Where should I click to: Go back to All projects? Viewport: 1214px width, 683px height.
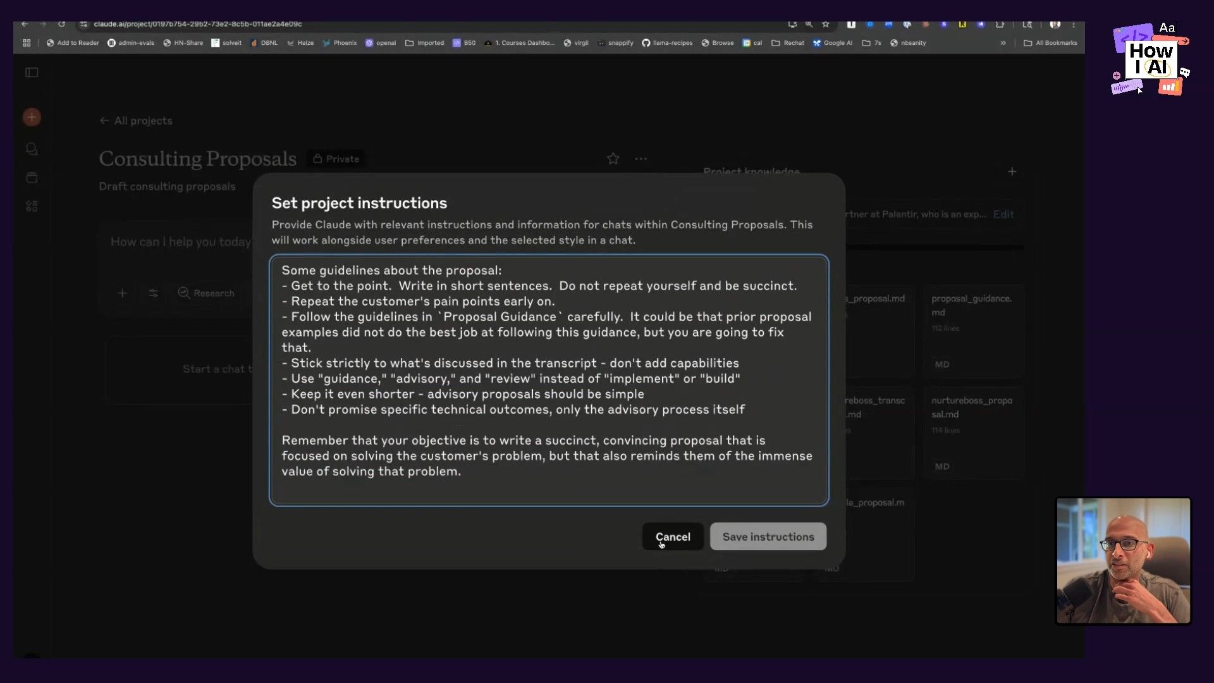click(136, 121)
